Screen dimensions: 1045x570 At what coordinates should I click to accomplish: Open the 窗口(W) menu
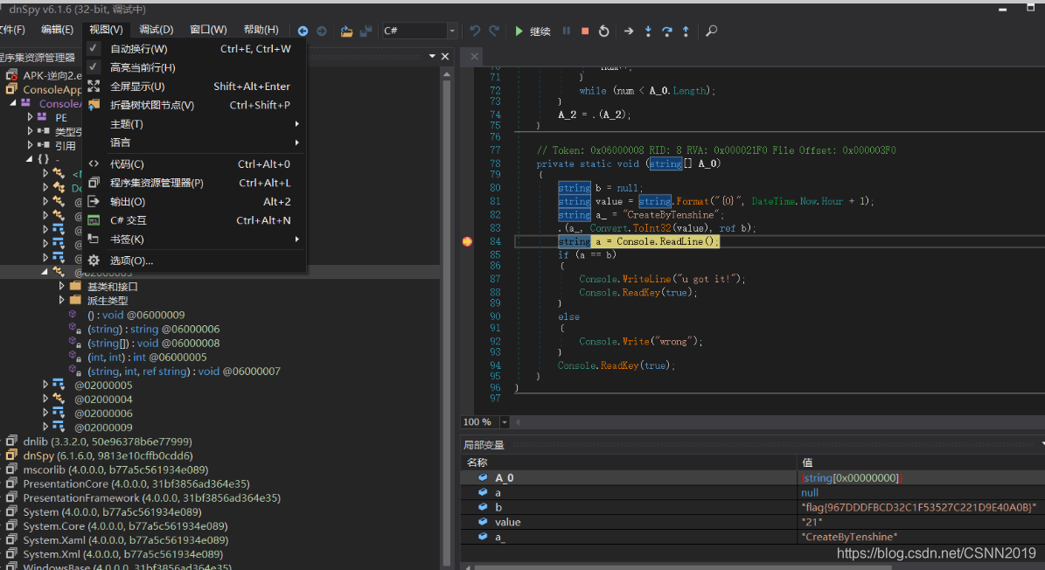pyautogui.click(x=209, y=30)
